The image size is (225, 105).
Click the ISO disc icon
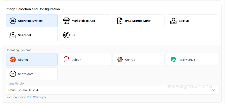66,35
